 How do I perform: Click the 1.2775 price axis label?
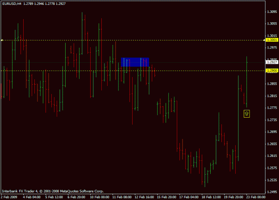[272, 108]
